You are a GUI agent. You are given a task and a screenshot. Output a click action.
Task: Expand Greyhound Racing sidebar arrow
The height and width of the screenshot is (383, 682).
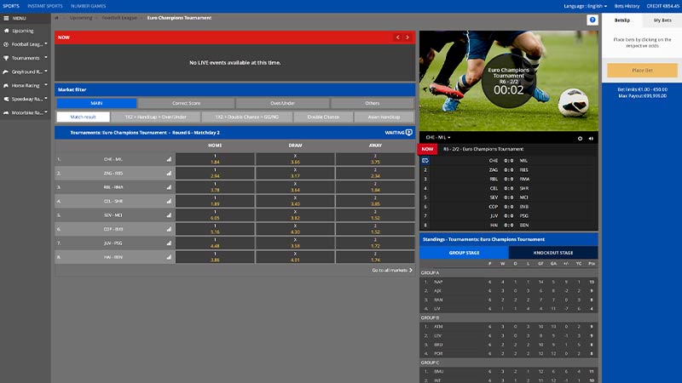point(46,71)
